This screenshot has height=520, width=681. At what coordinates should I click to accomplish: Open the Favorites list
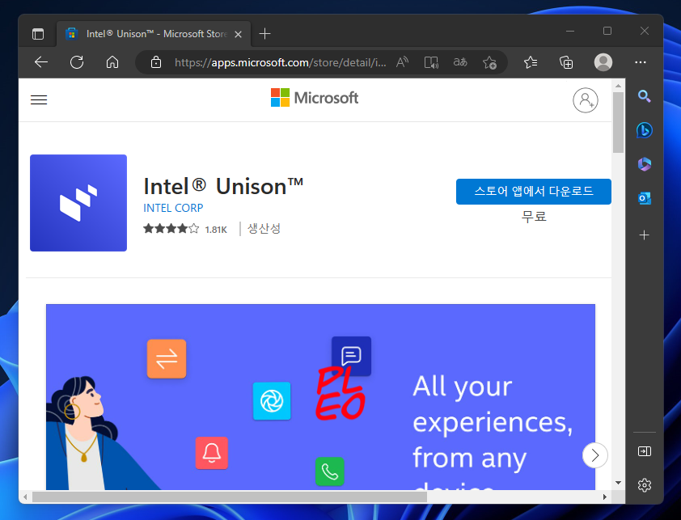(x=531, y=62)
